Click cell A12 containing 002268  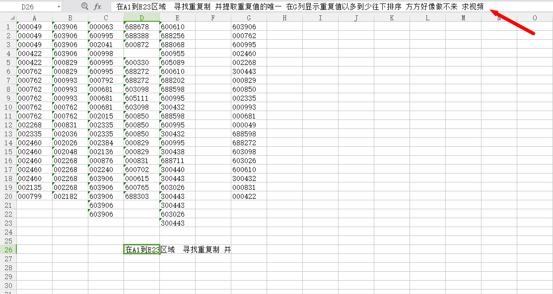point(35,125)
